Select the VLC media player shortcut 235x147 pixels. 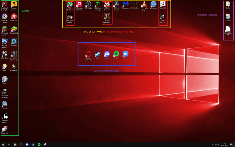(144, 6)
